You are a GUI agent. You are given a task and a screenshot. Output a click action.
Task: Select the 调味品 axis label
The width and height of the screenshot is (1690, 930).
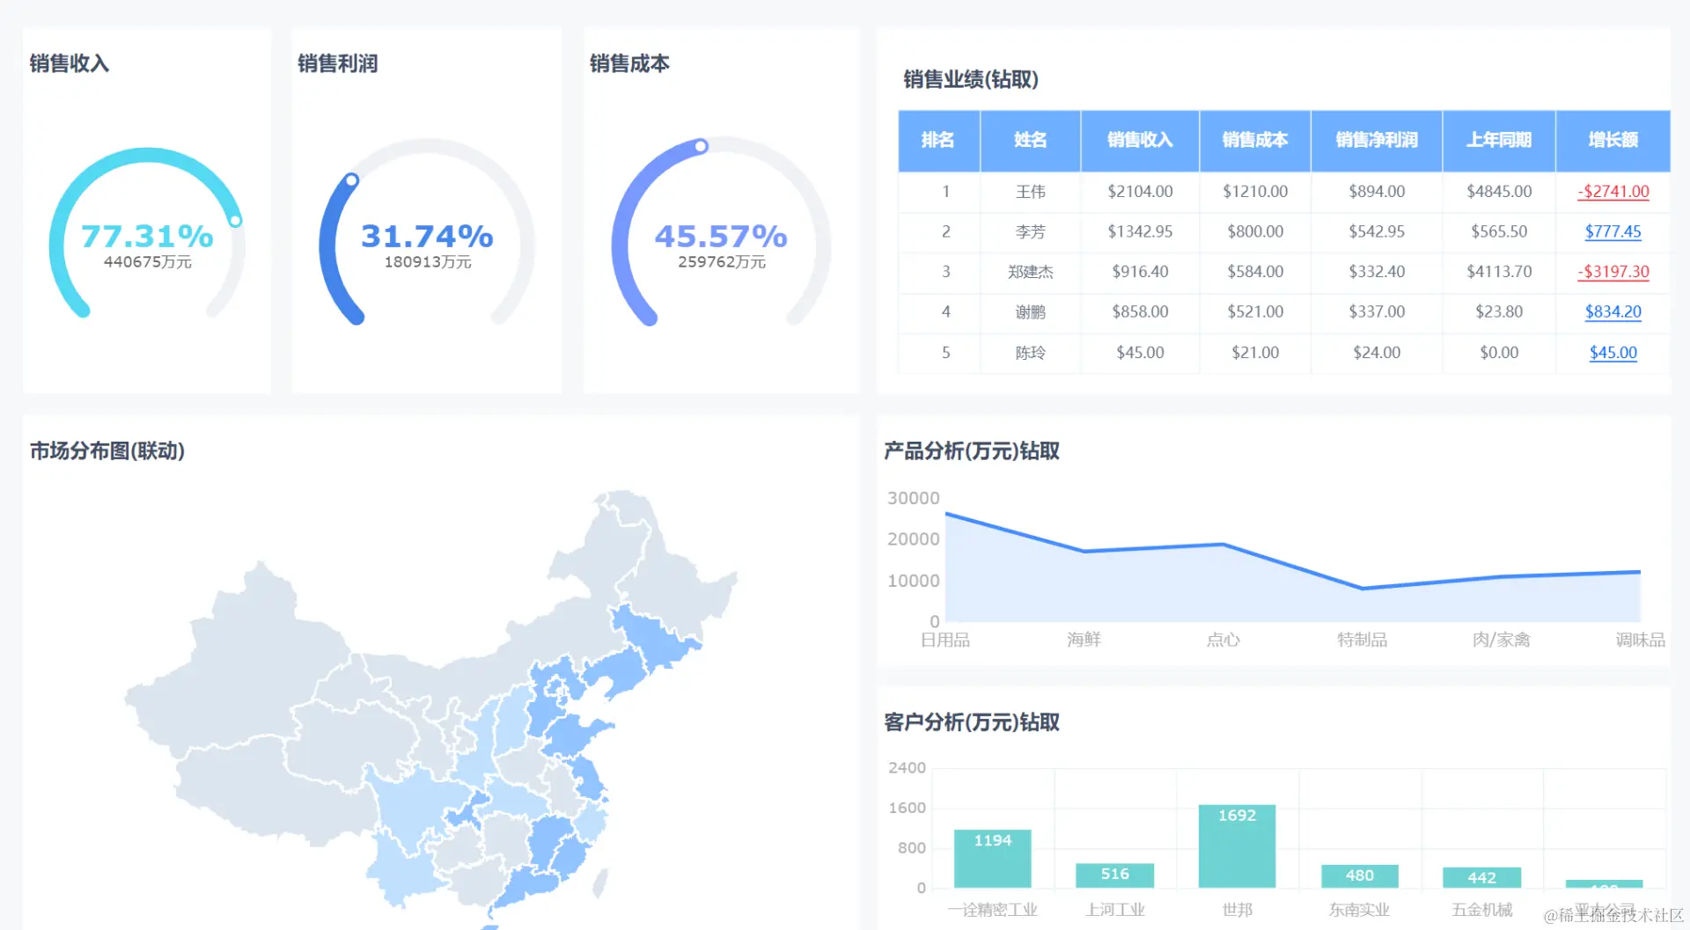coord(1639,640)
